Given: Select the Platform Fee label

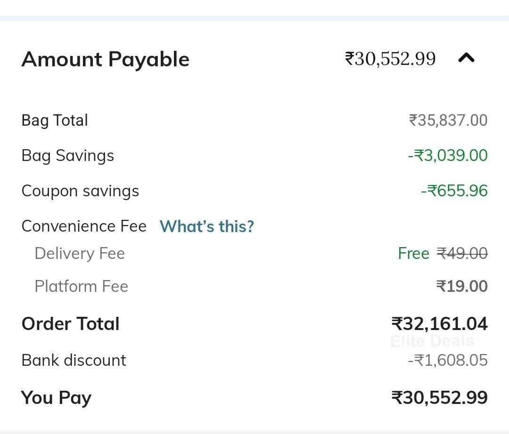Looking at the screenshot, I should click(81, 287).
